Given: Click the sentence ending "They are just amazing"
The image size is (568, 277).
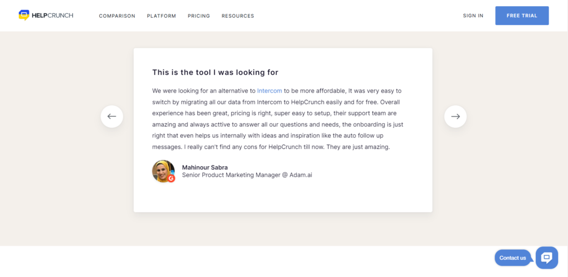Looking at the screenshot, I should 358,147.
